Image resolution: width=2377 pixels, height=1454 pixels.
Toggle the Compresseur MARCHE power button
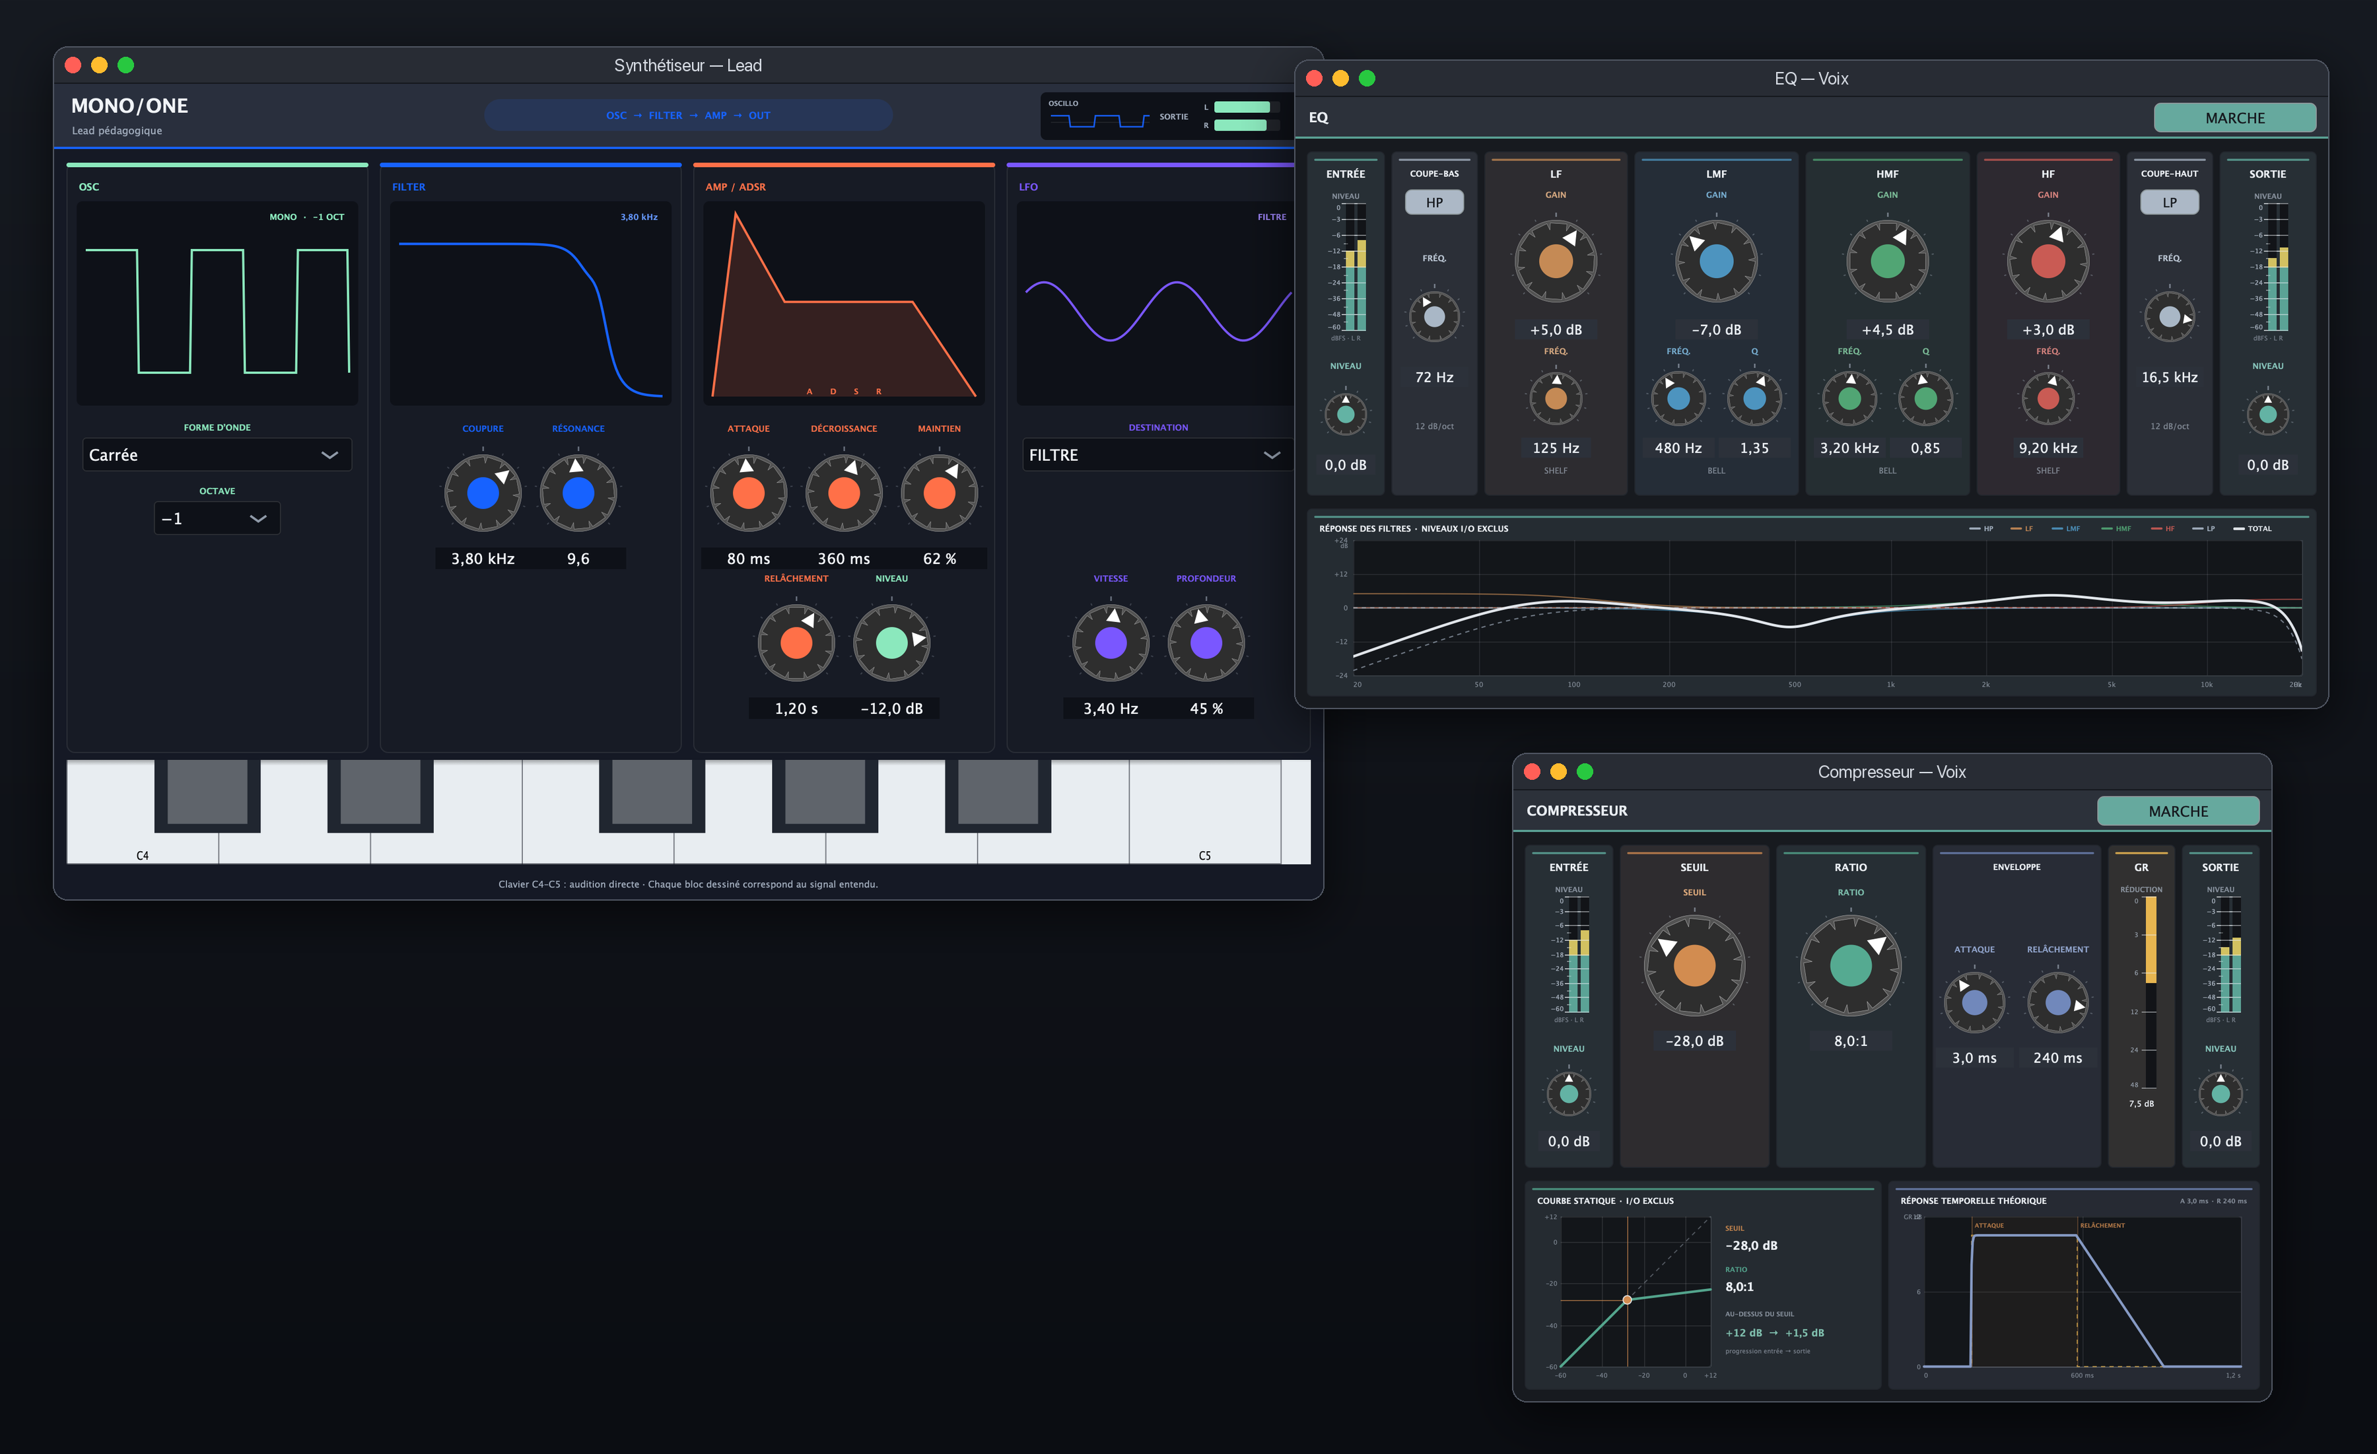click(2178, 812)
